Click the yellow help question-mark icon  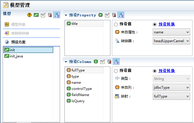click(29, 15)
